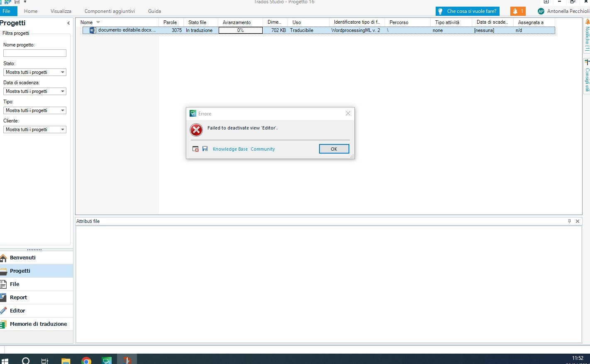The width and height of the screenshot is (590, 364).
Task: Open the Knowledge Base link
Action: point(230,149)
